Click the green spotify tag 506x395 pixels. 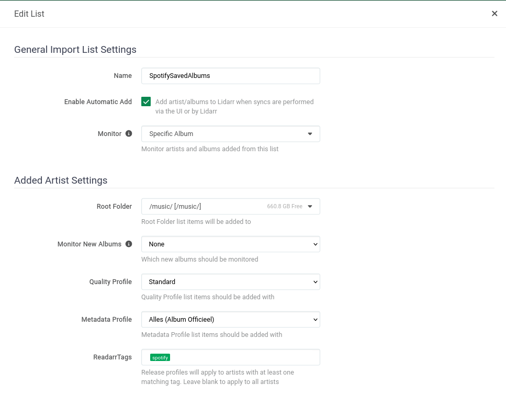pos(160,358)
